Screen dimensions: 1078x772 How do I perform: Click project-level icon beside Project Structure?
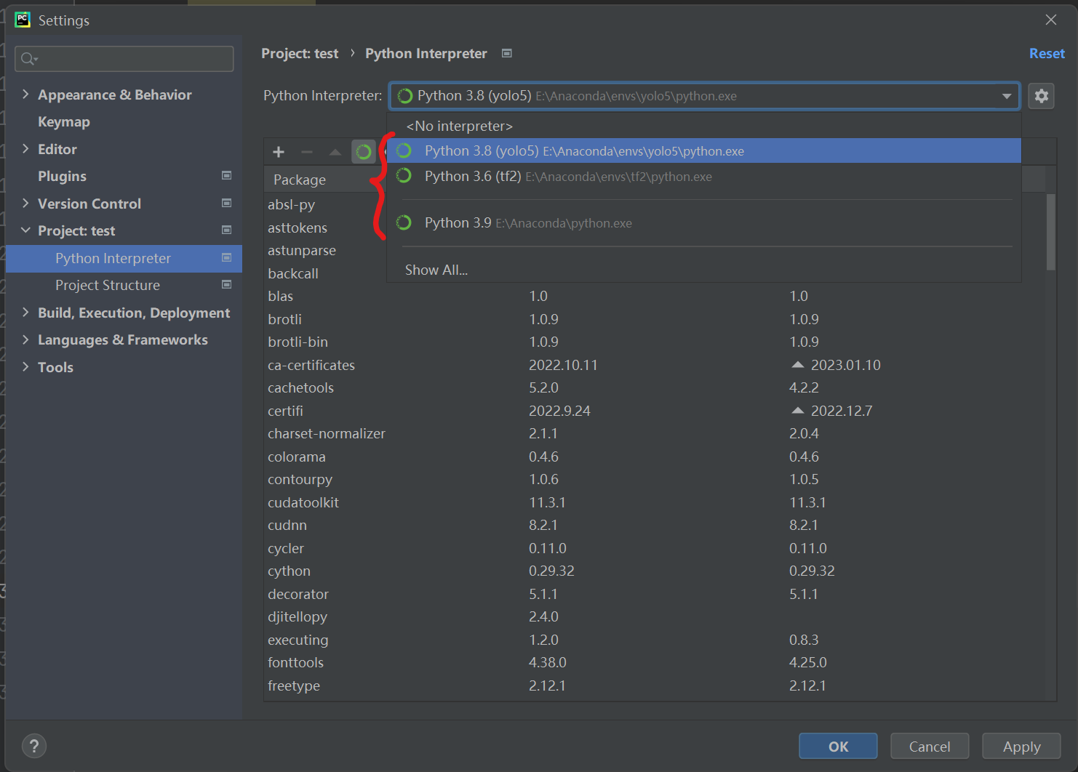[x=226, y=284]
